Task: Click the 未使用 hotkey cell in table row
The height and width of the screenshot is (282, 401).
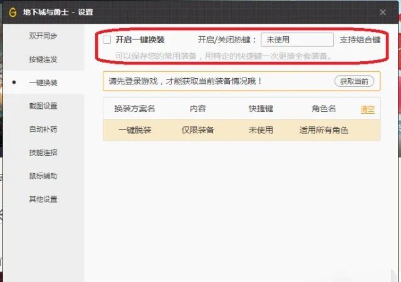Action: click(x=261, y=130)
